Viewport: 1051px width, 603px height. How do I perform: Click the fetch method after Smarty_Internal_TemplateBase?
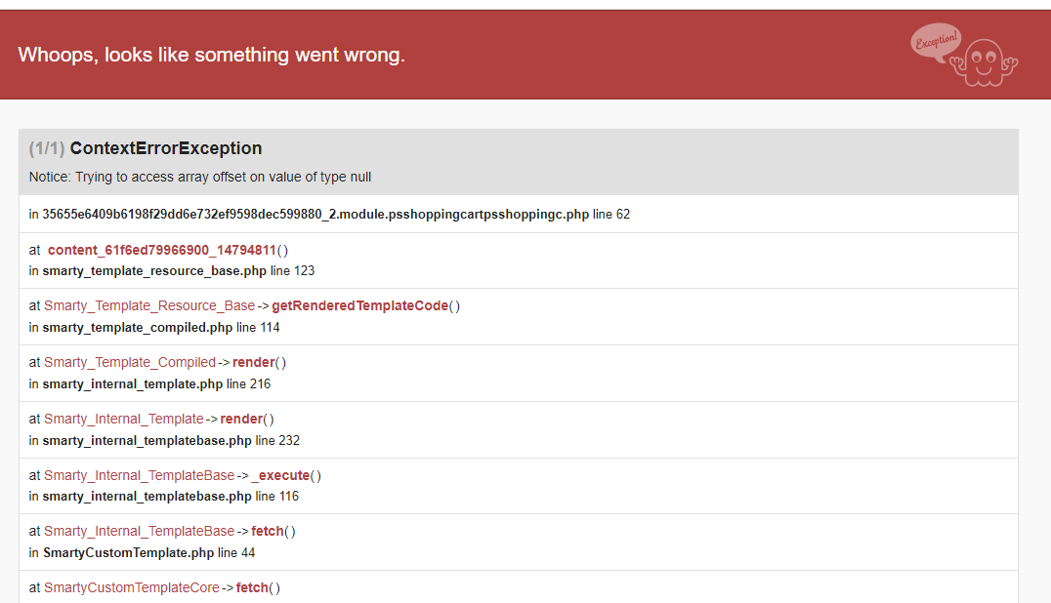tap(268, 531)
